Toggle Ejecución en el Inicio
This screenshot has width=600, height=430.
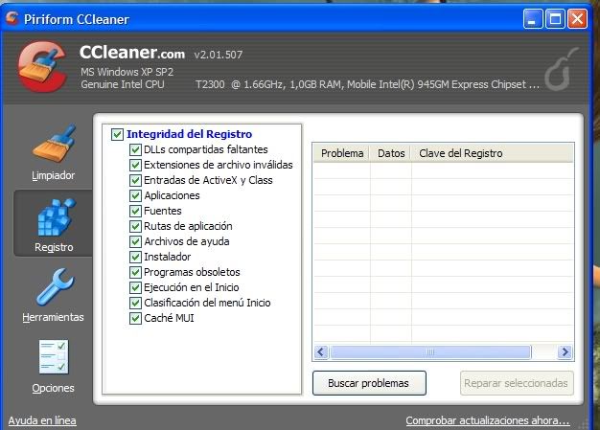(135, 287)
